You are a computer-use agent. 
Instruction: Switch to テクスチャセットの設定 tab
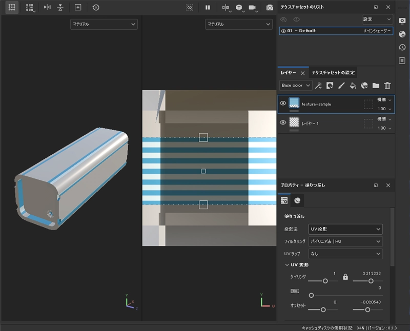tap(333, 73)
